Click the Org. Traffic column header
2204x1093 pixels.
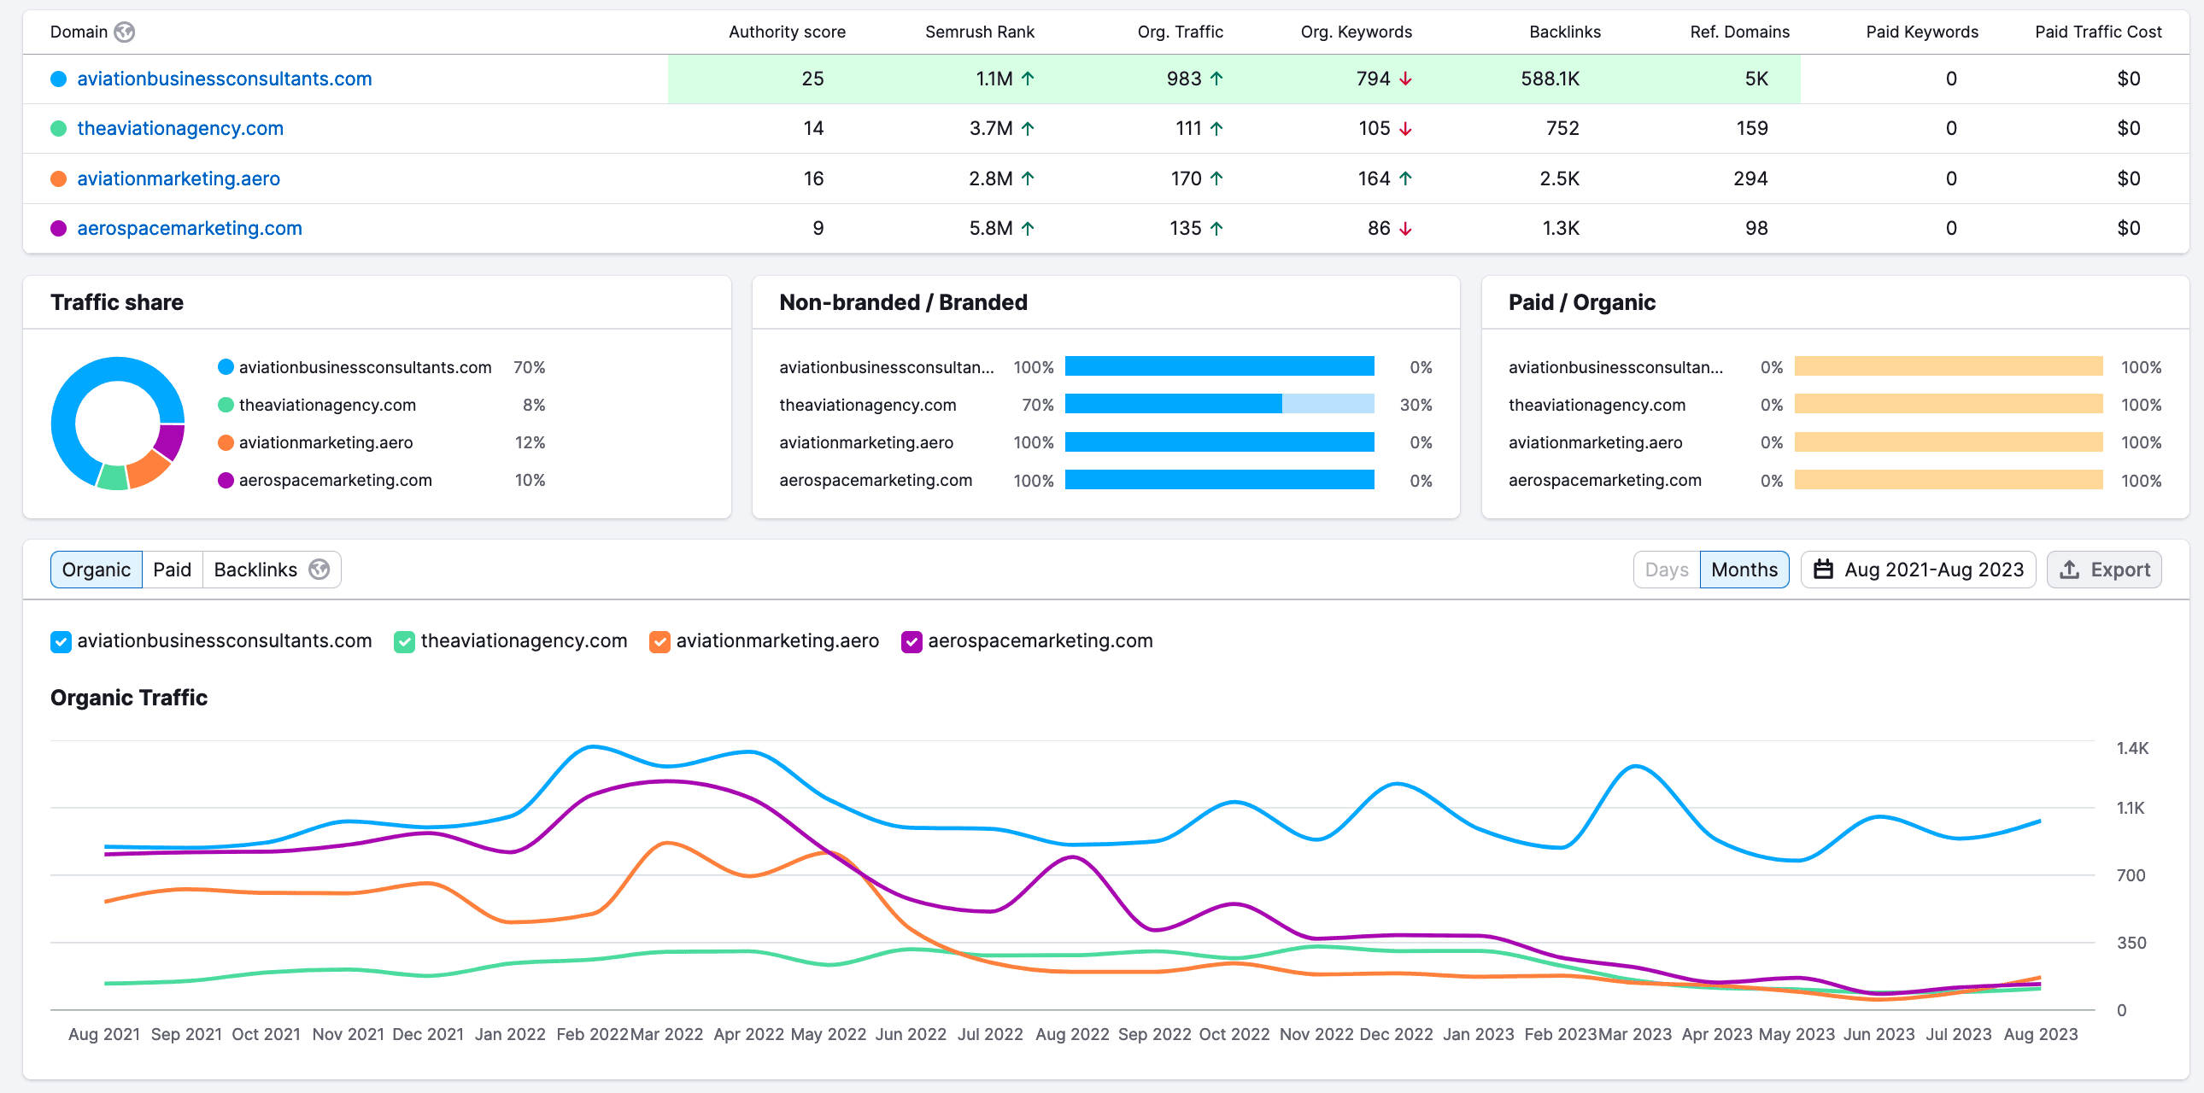click(x=1180, y=32)
